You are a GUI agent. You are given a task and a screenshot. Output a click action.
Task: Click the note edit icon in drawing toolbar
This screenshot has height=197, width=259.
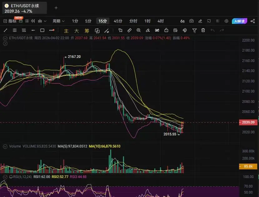(x=175, y=30)
